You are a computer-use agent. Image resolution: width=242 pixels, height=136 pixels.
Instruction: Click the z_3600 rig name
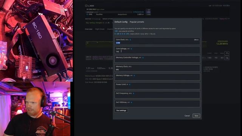91,6
